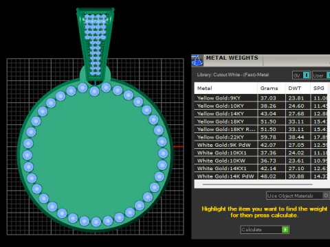Select the Yellow Gold:22KY row
The width and height of the screenshot is (330, 247).
pyautogui.click(x=261, y=137)
